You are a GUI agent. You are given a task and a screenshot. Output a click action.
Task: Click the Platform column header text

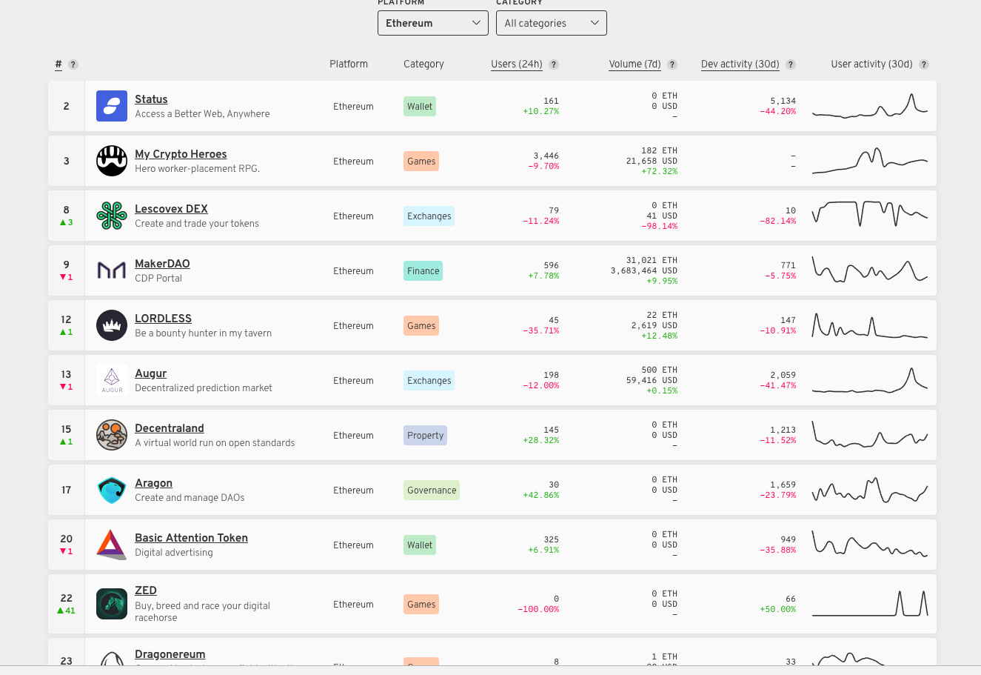pos(349,64)
